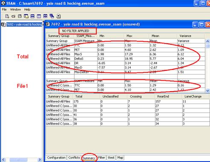
Task: Minimize the inner summary window
Action: [195, 25]
